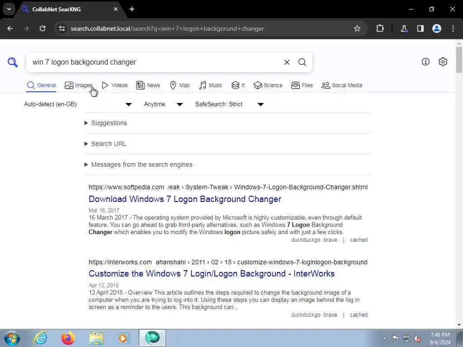463x347 pixels.
Task: Submit search with the magnifier button
Action: (x=302, y=62)
